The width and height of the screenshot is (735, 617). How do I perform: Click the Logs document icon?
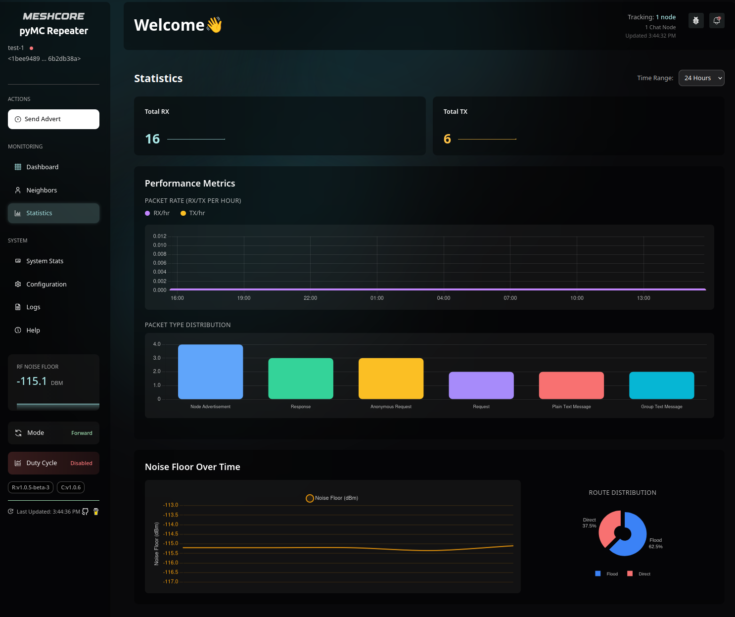coord(18,307)
